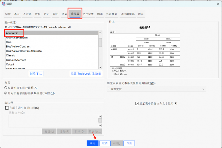The height and width of the screenshot is (148, 222).
Task: Open the 输出 tab
Action: [x=55, y=14]
